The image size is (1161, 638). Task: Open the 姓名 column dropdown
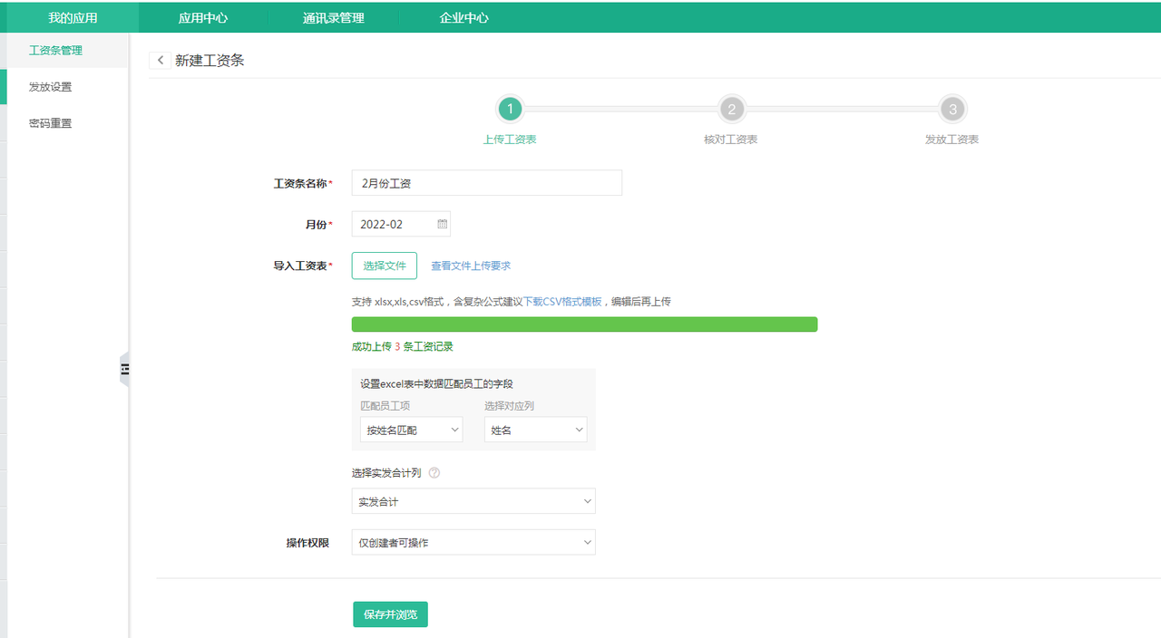[x=535, y=430]
